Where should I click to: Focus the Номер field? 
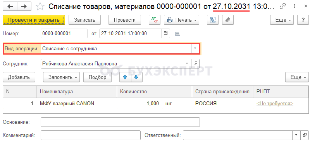coord(64,33)
